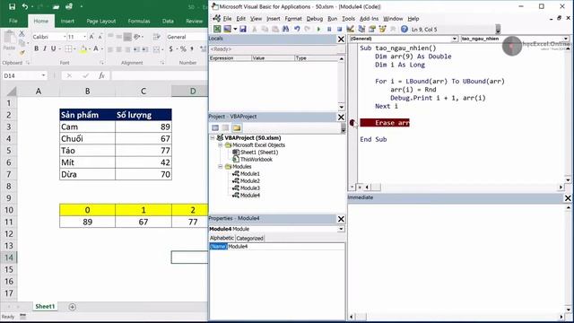Click the Undo icon in the VBA toolbar
This screenshot has height=323, width=574.
(x=297, y=29)
